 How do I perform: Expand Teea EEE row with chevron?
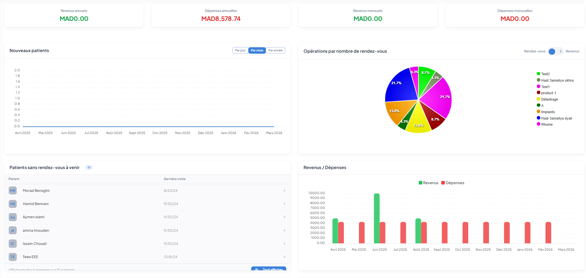(x=284, y=257)
